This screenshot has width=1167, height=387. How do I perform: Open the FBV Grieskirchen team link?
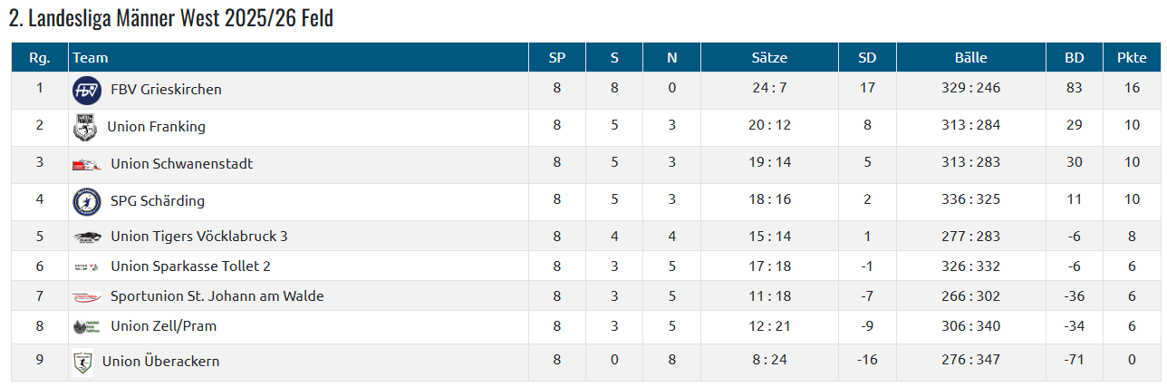166,90
